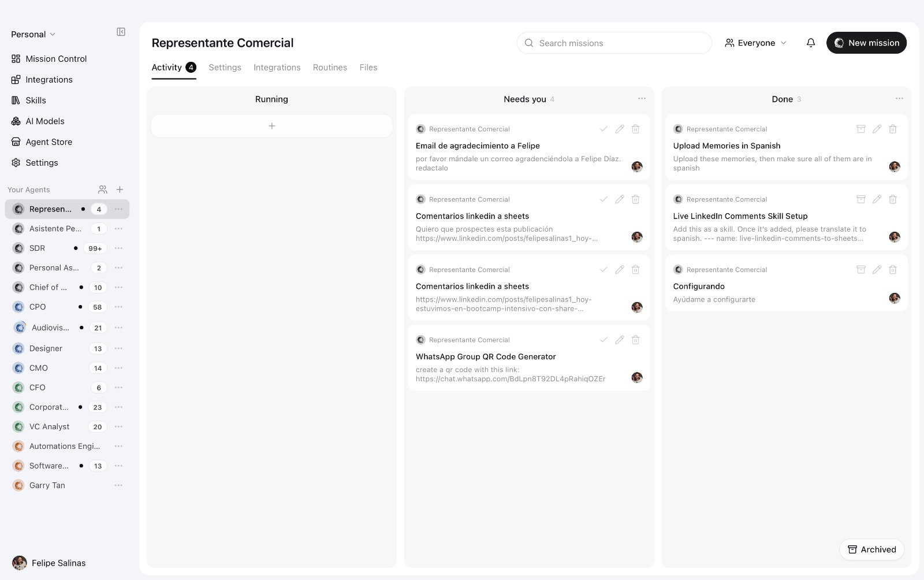Edit Upload Memories in Spanish card
The width and height of the screenshot is (924, 580).
click(877, 129)
